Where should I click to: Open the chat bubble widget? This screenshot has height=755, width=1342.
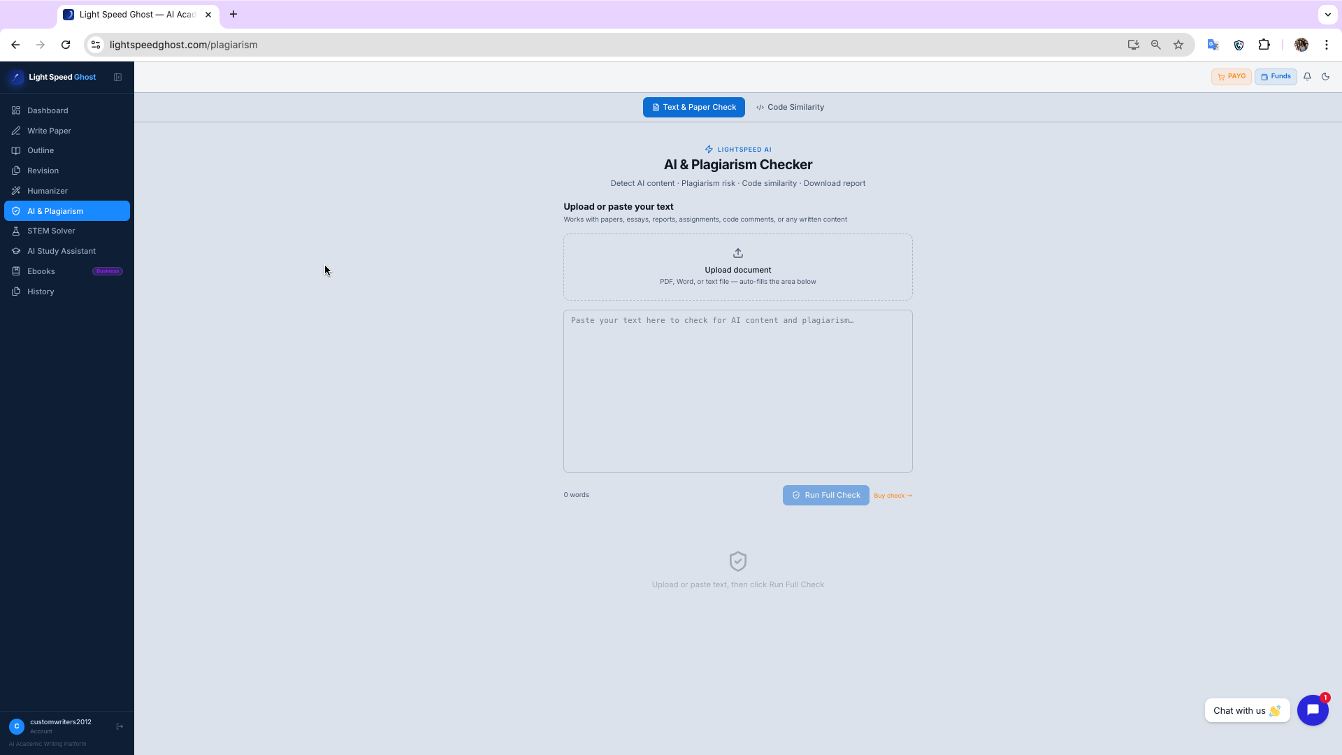pyautogui.click(x=1313, y=710)
